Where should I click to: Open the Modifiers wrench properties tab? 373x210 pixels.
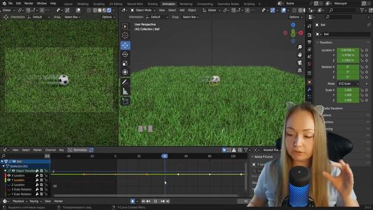pyautogui.click(x=309, y=89)
